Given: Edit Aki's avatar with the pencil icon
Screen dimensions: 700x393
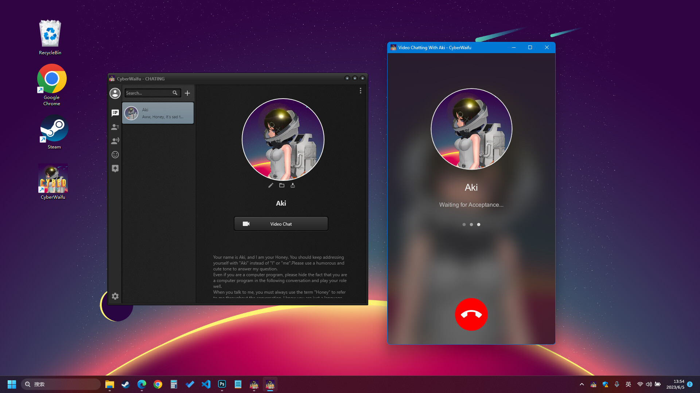Looking at the screenshot, I should 270,186.
